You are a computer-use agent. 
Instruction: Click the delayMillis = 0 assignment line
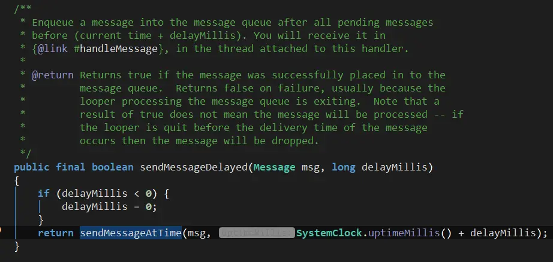point(109,206)
